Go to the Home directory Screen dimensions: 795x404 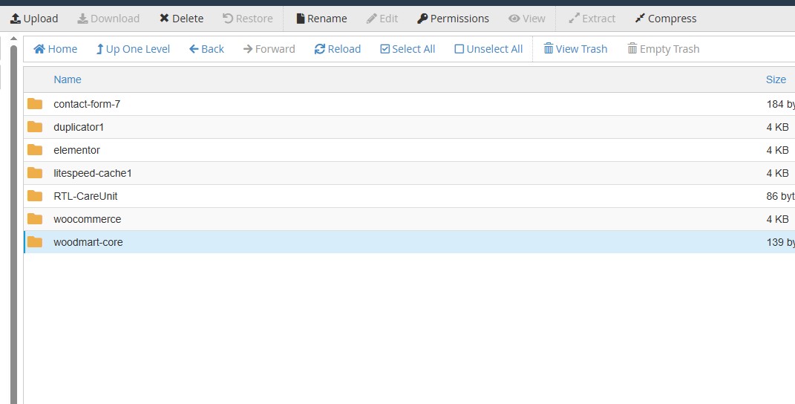[55, 49]
